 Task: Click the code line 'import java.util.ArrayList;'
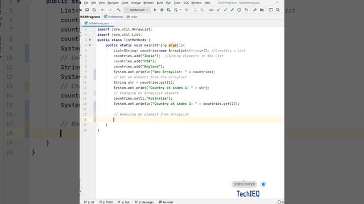[125, 29]
